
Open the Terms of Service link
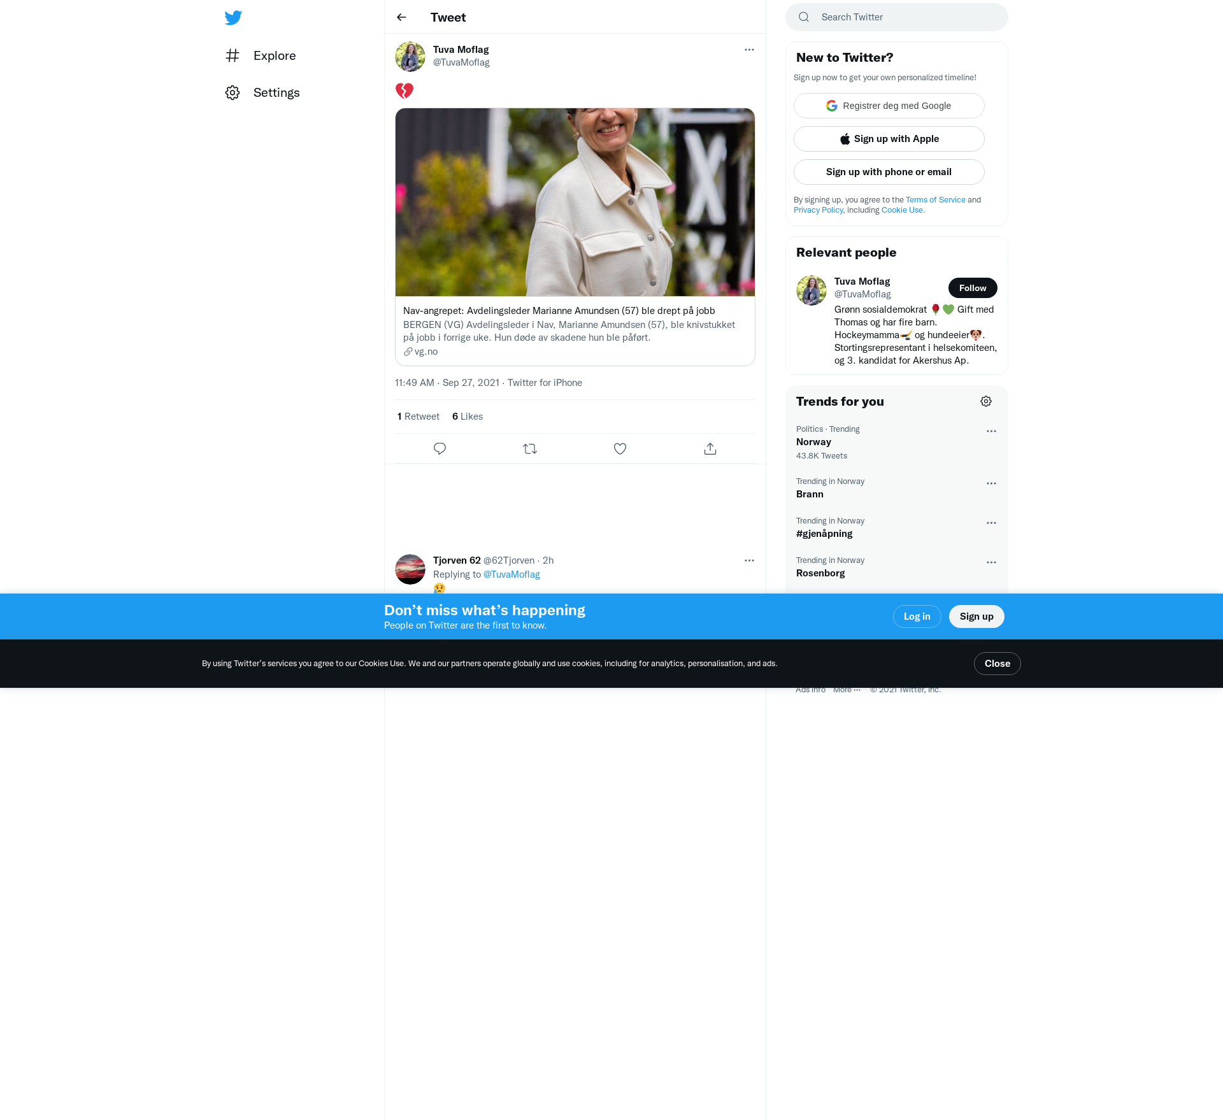pos(936,200)
